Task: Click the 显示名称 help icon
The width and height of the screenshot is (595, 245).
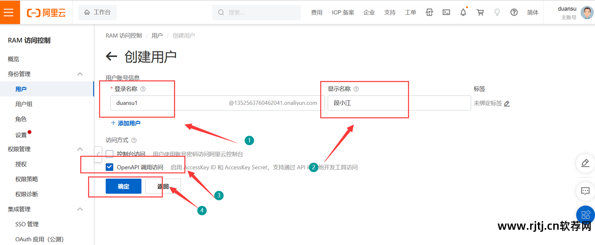Action: pyautogui.click(x=356, y=89)
